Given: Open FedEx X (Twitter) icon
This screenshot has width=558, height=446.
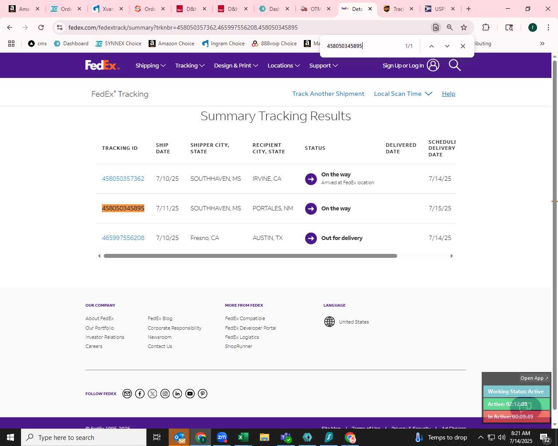Looking at the screenshot, I should point(152,394).
